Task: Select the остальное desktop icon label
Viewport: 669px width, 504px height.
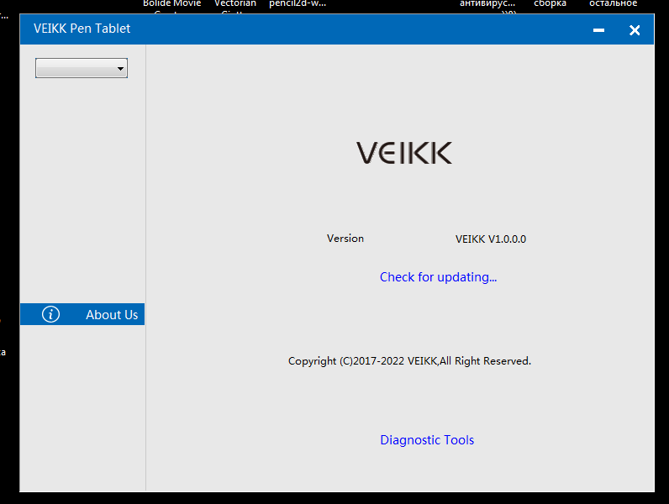Action: [x=613, y=4]
